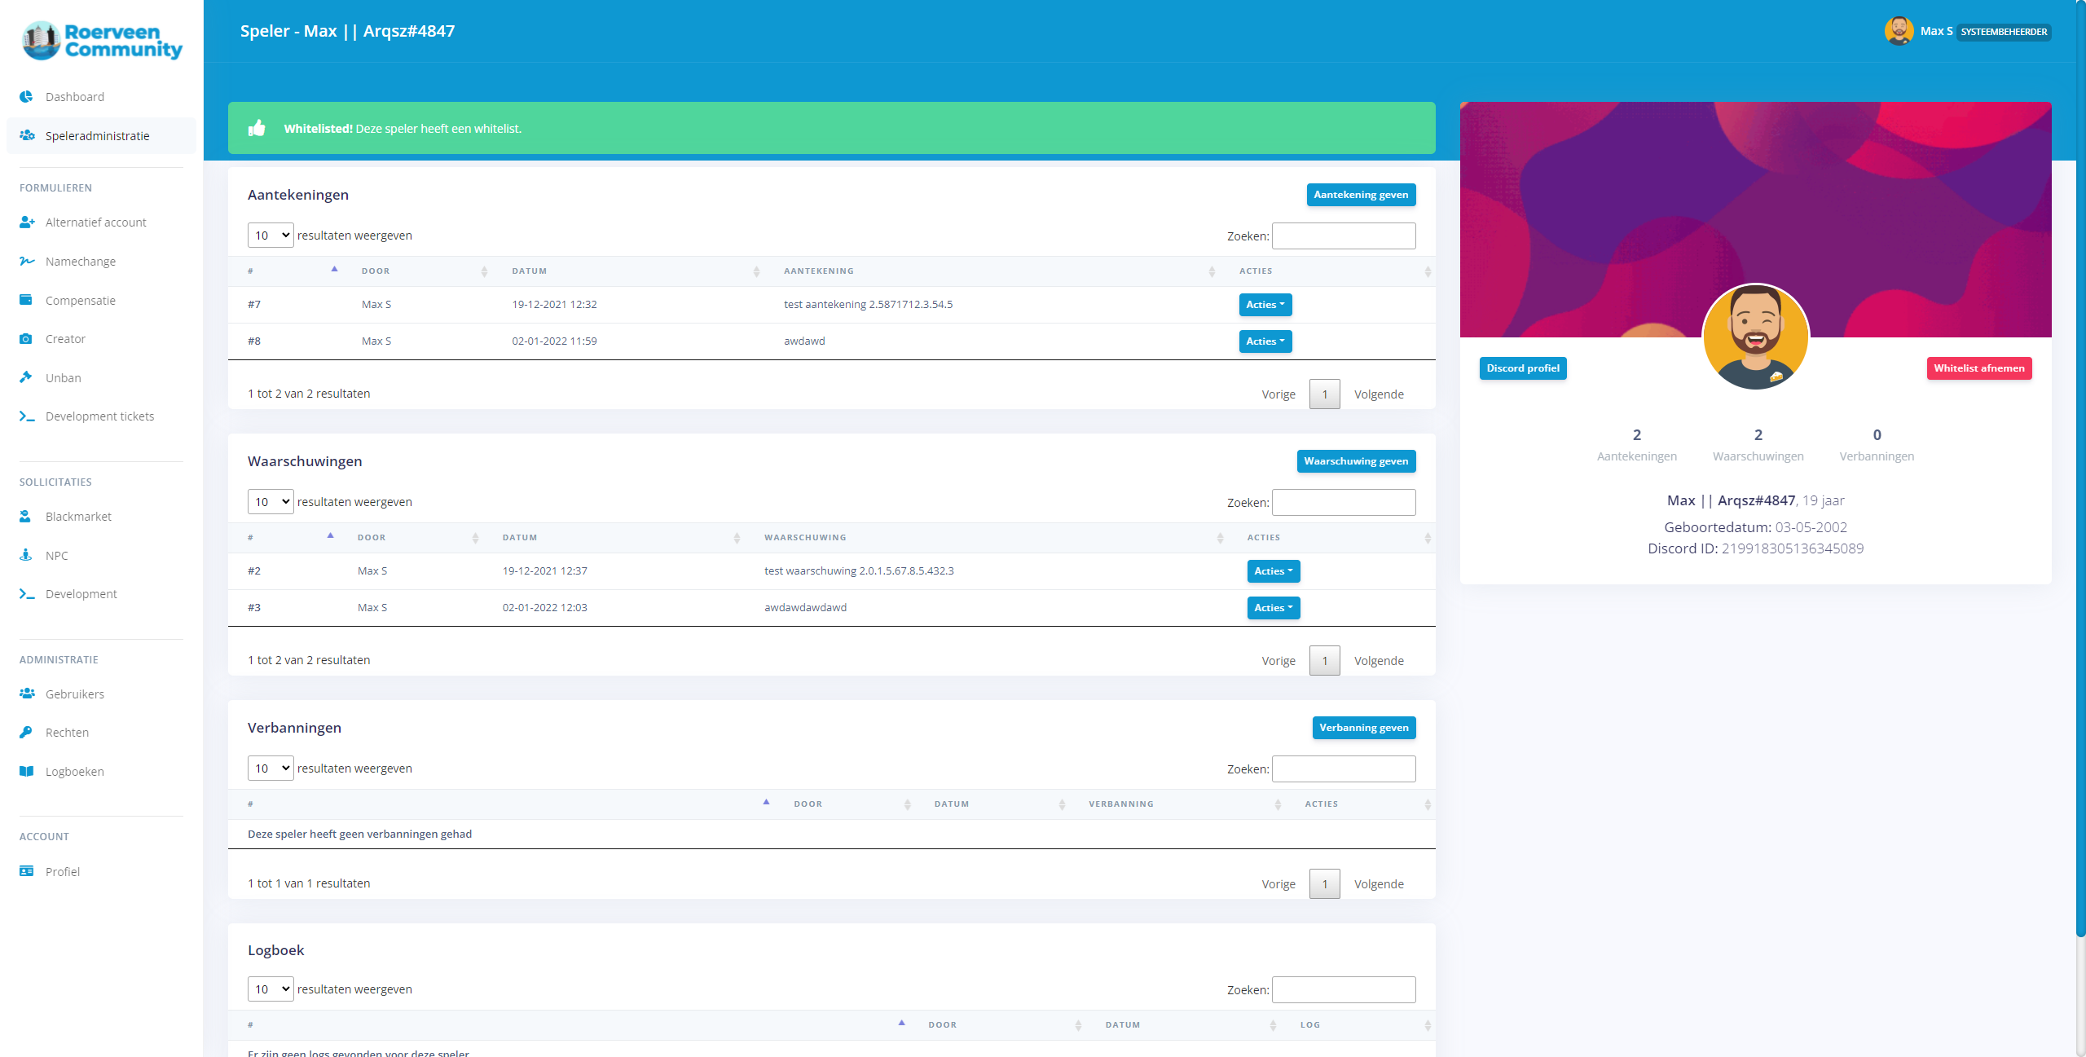Click the Dashboard pie chart icon
The height and width of the screenshot is (1057, 2086).
26,96
